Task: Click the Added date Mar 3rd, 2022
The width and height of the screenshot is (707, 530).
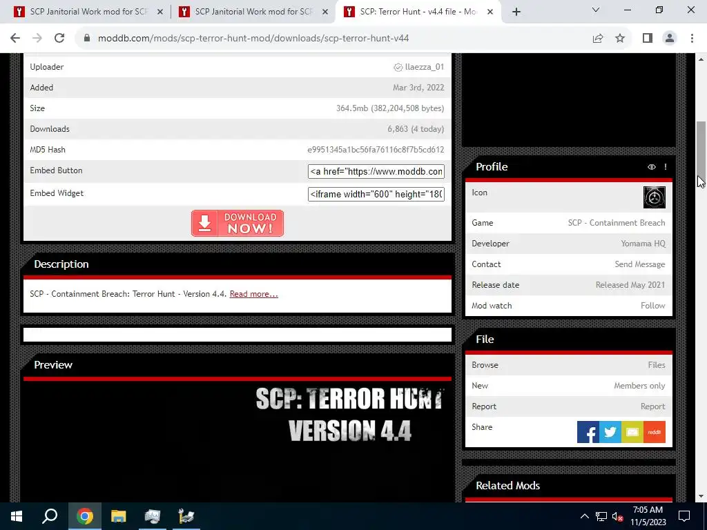Action: [x=418, y=88]
